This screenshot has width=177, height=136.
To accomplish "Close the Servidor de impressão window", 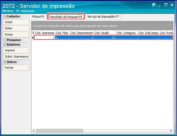I will pyautogui.click(x=172, y=5).
